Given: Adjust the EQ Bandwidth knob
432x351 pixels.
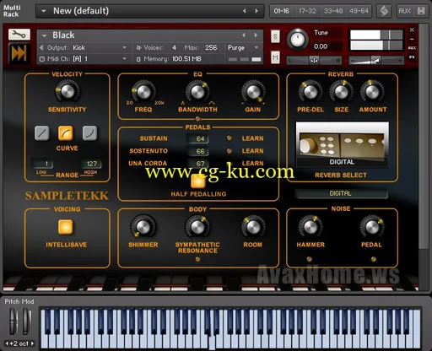Looking at the screenshot, I should 197,91.
